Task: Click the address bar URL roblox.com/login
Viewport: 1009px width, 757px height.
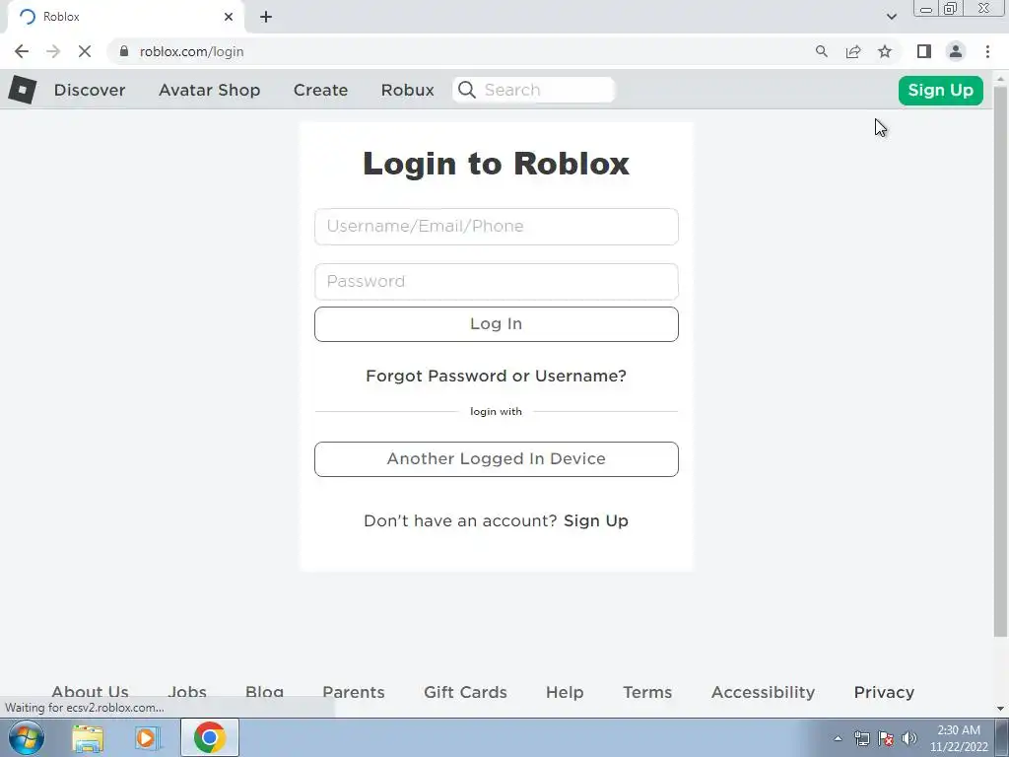Action: click(x=192, y=51)
